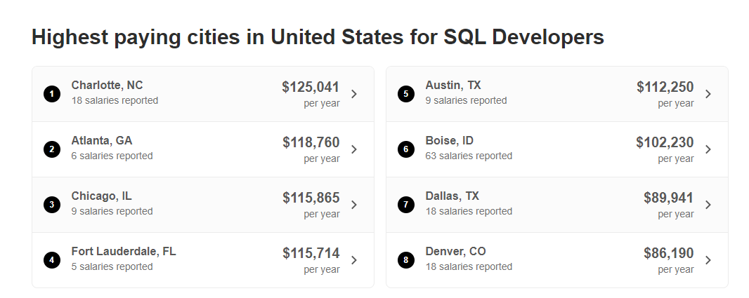Expand the Atlanta, GA row chevron

354,149
